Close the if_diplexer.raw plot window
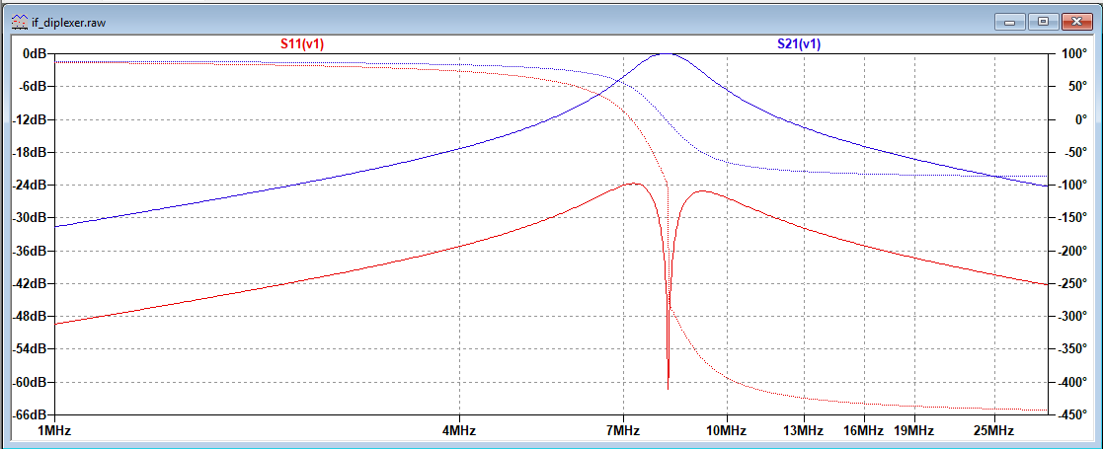 1075,23
